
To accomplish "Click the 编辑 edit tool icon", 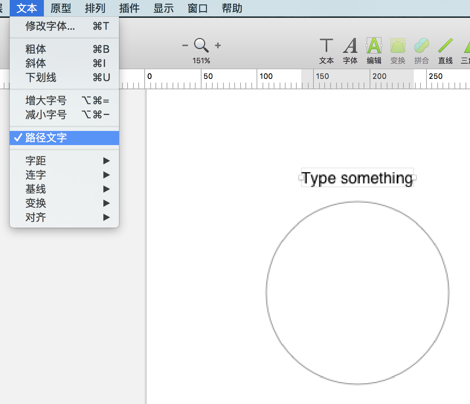I will pos(374,47).
